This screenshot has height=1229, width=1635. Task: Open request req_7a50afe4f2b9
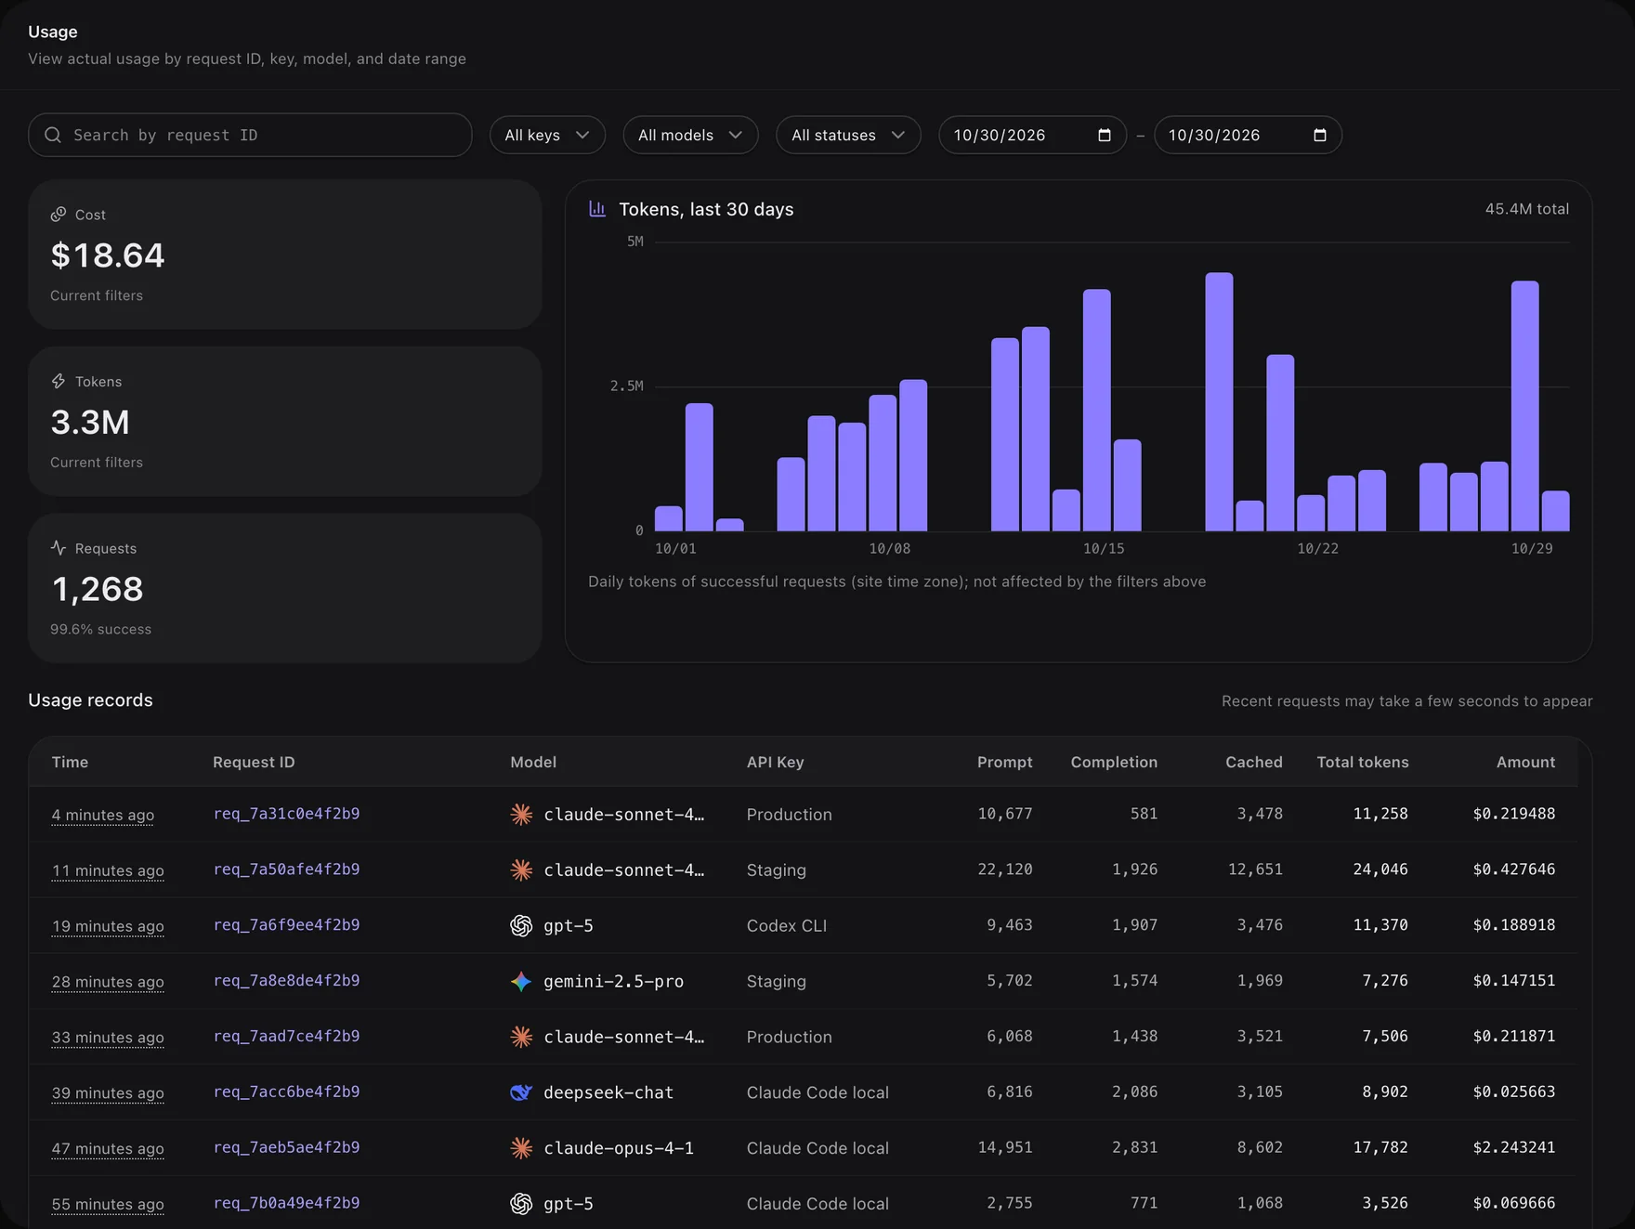click(286, 869)
